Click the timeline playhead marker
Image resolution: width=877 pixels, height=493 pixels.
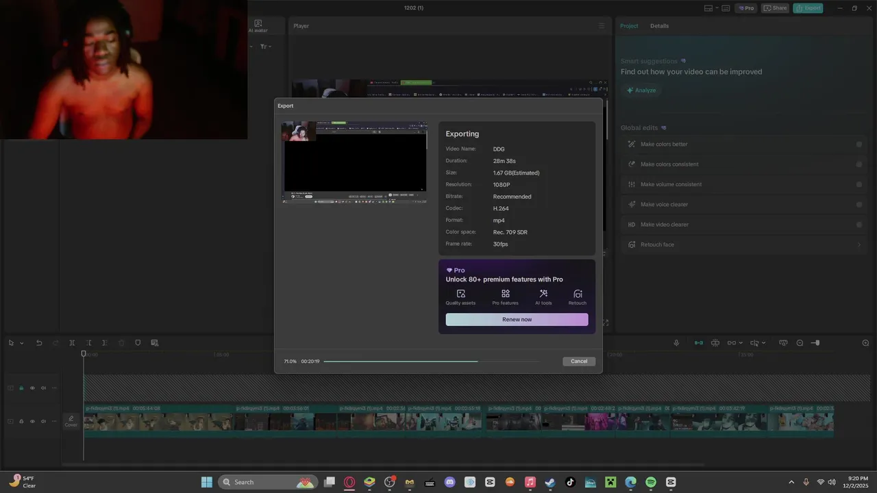tap(84, 354)
